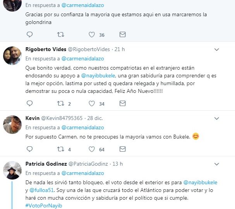Open more options for Rigoberto Vides' tweet

tap(217, 50)
